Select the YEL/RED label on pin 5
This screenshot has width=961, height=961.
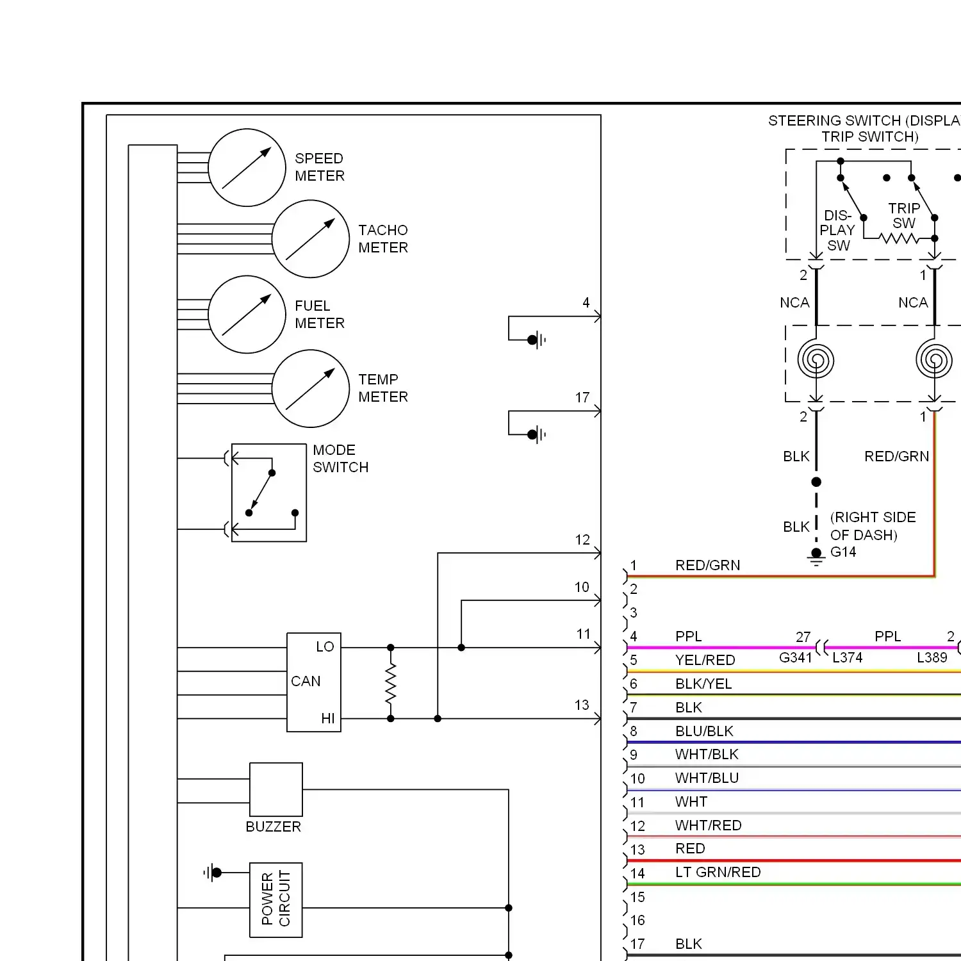click(705, 660)
